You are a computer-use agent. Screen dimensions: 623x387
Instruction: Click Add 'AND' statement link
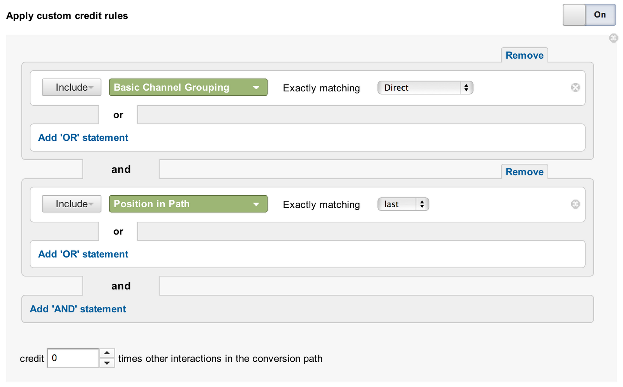pos(78,309)
